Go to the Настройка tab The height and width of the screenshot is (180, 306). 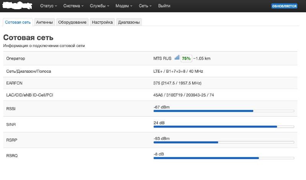102,22
